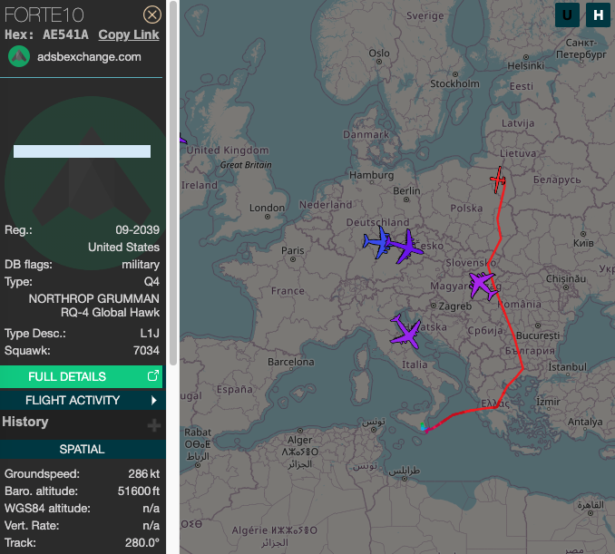Select the SPATIAL section header

tap(83, 449)
